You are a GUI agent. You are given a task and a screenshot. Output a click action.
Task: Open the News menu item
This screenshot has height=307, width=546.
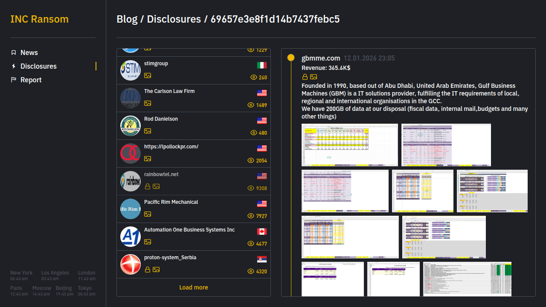click(29, 52)
